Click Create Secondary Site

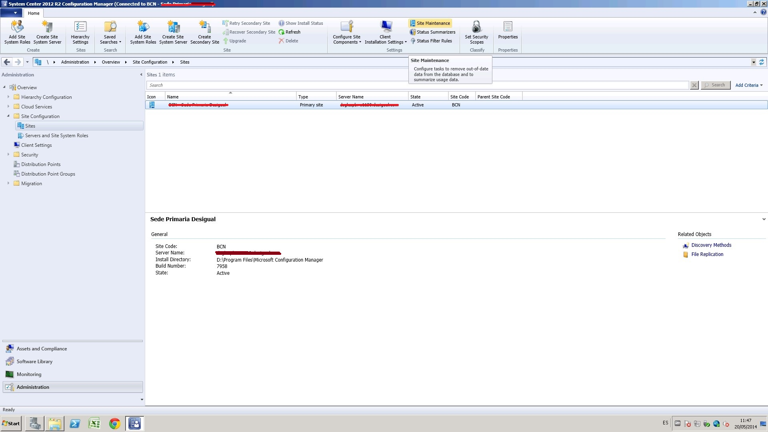204,32
